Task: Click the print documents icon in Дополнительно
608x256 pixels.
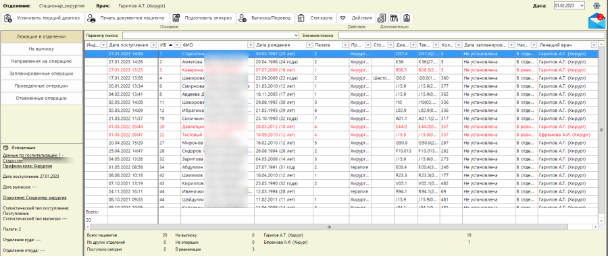Action: click(382, 18)
